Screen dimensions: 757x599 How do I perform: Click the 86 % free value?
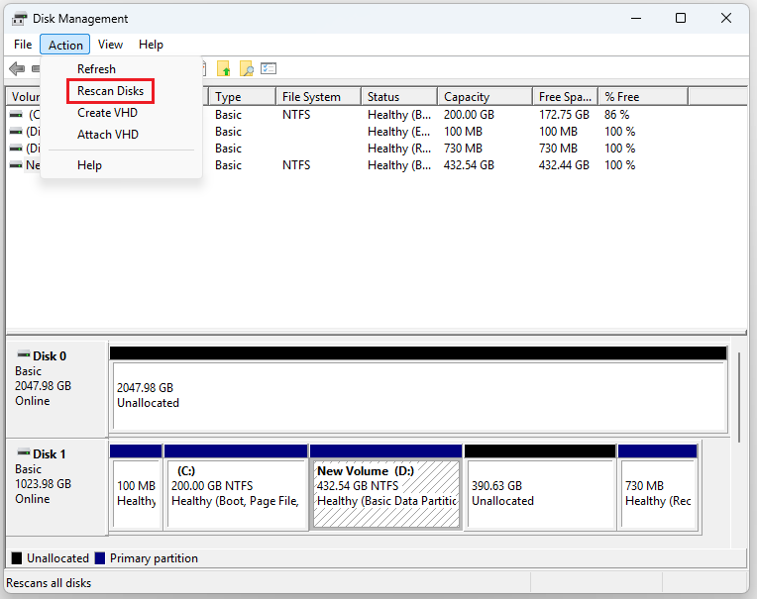pos(616,115)
